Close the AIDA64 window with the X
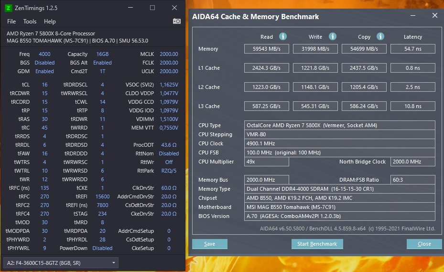Screen dimensions: 444x272 [435, 15]
